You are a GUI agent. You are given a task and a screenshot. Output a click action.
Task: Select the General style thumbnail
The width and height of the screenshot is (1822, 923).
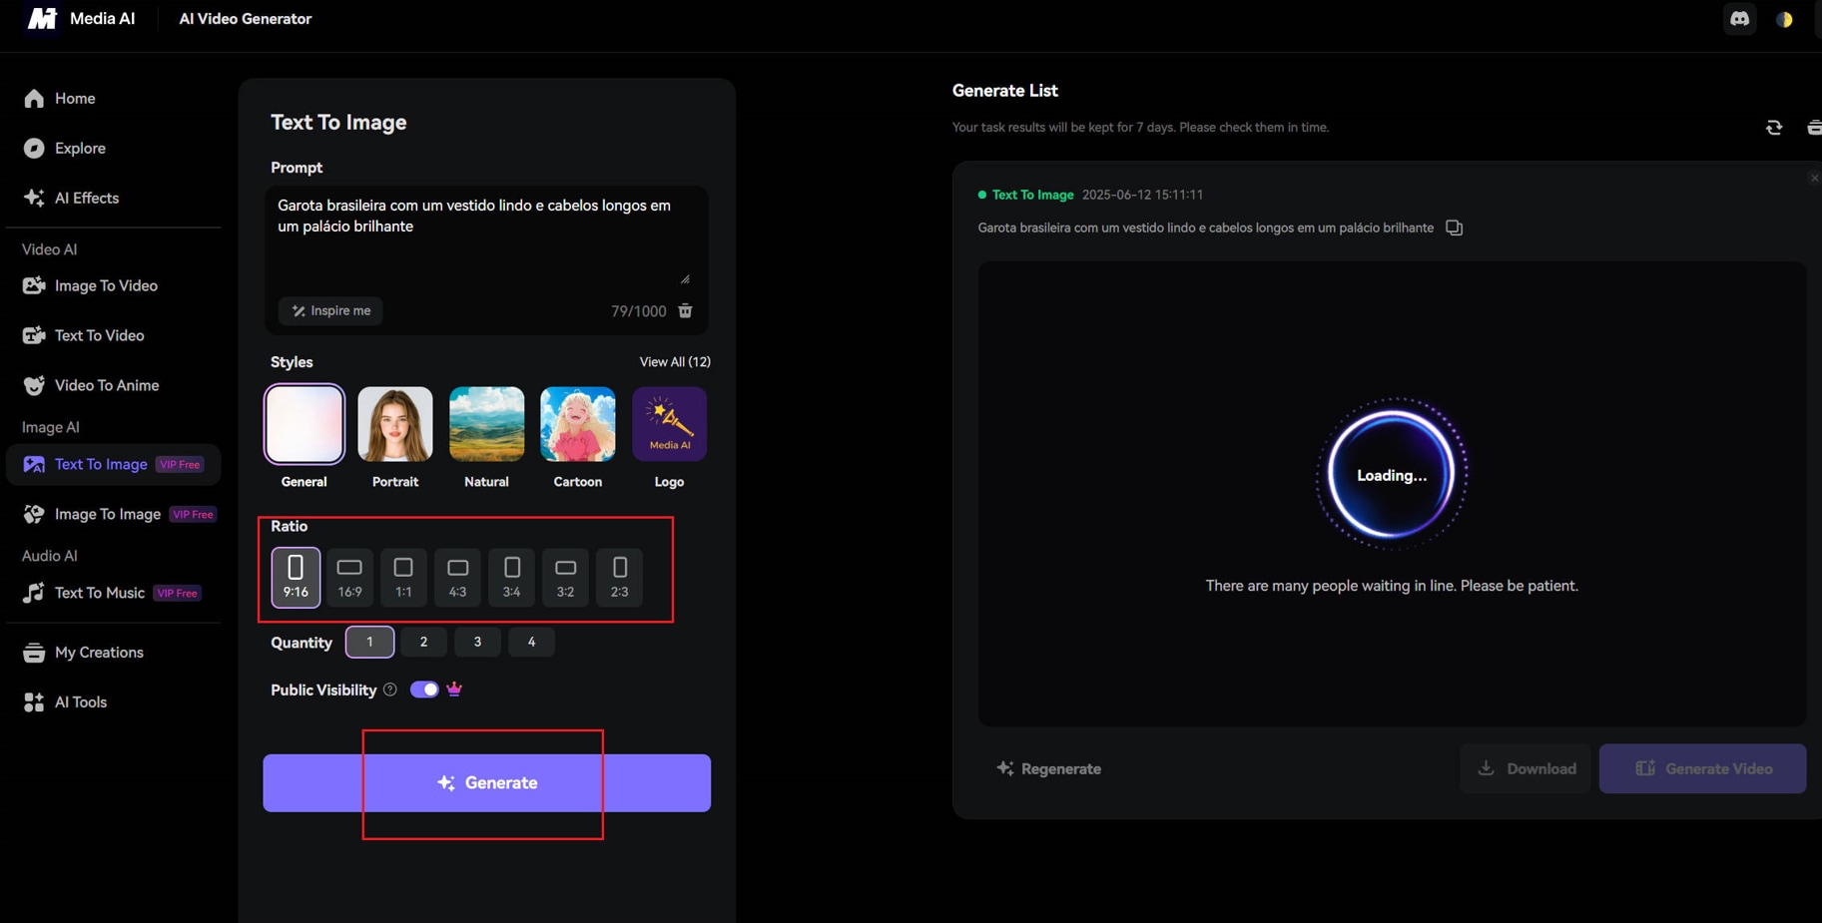(304, 424)
